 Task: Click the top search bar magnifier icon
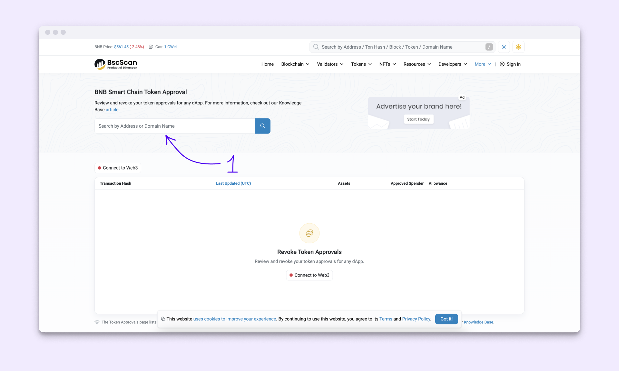point(316,47)
